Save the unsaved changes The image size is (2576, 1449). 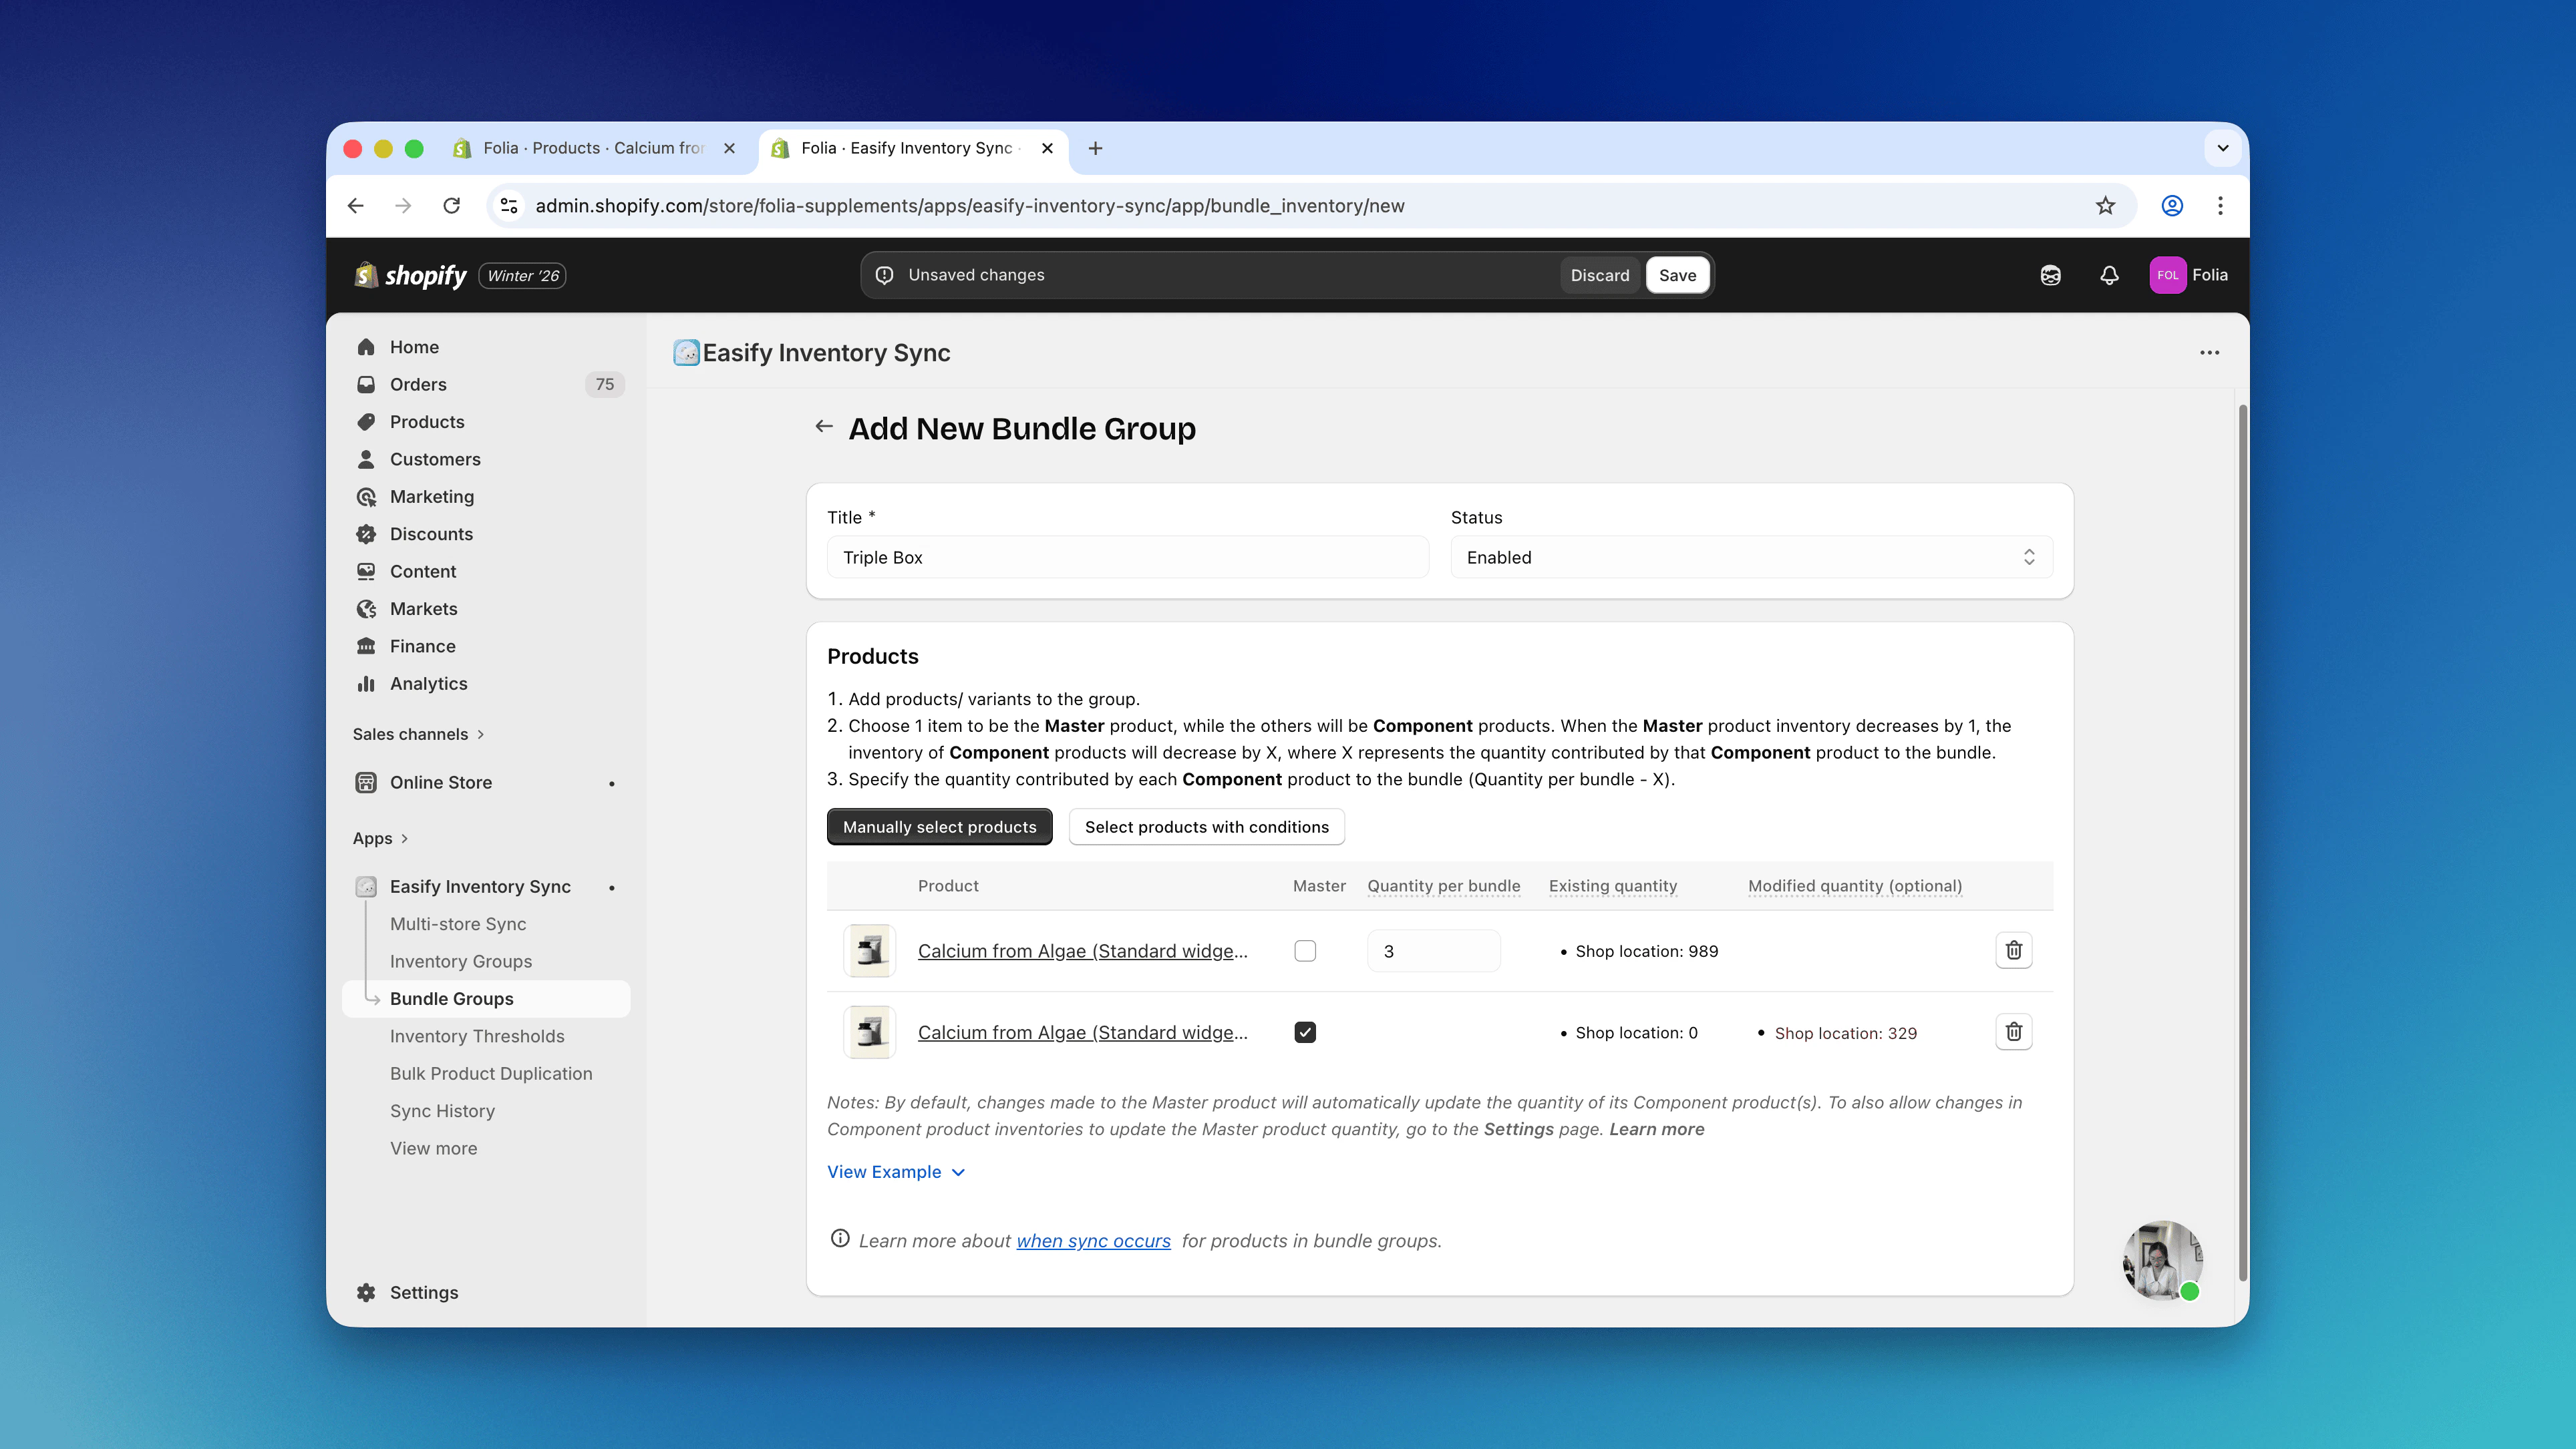pyautogui.click(x=1677, y=275)
